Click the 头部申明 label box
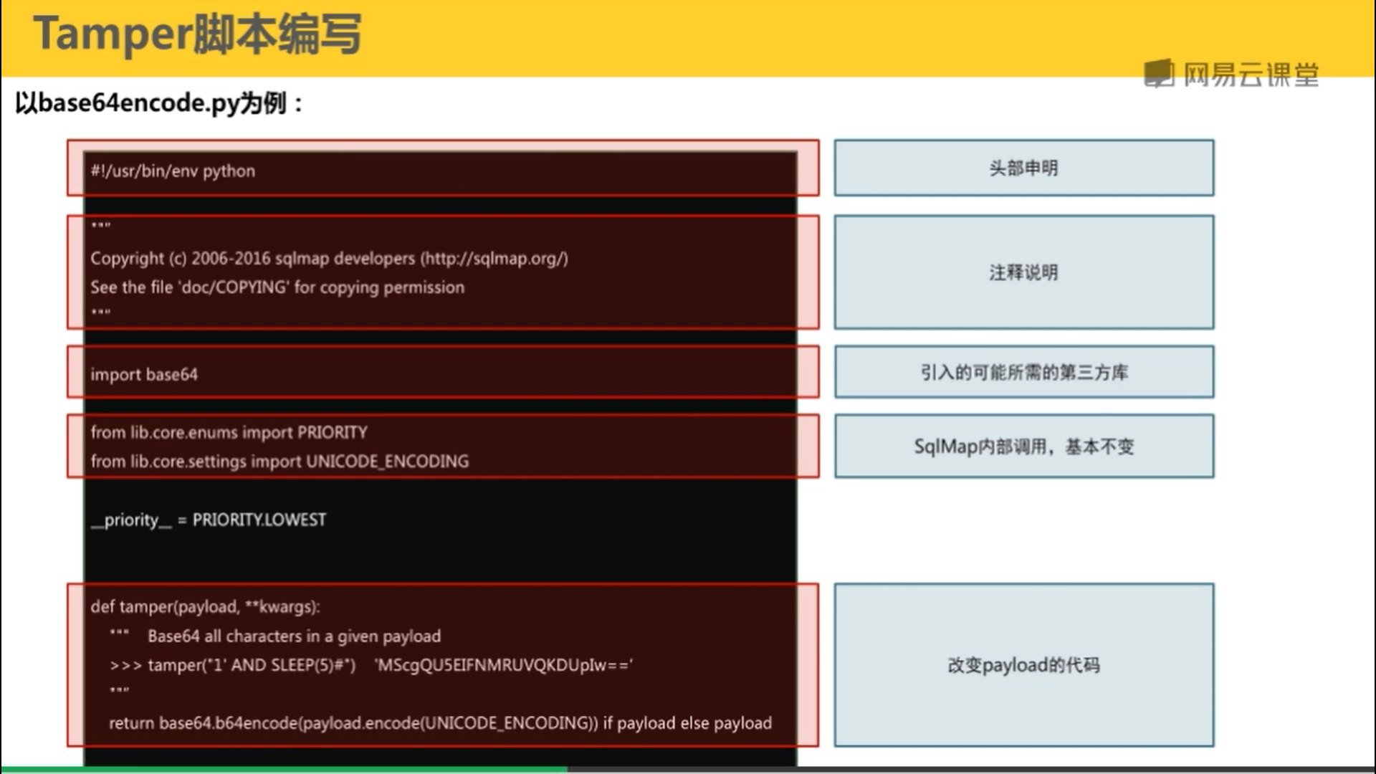Screen dimensions: 1376x774 click(1023, 168)
